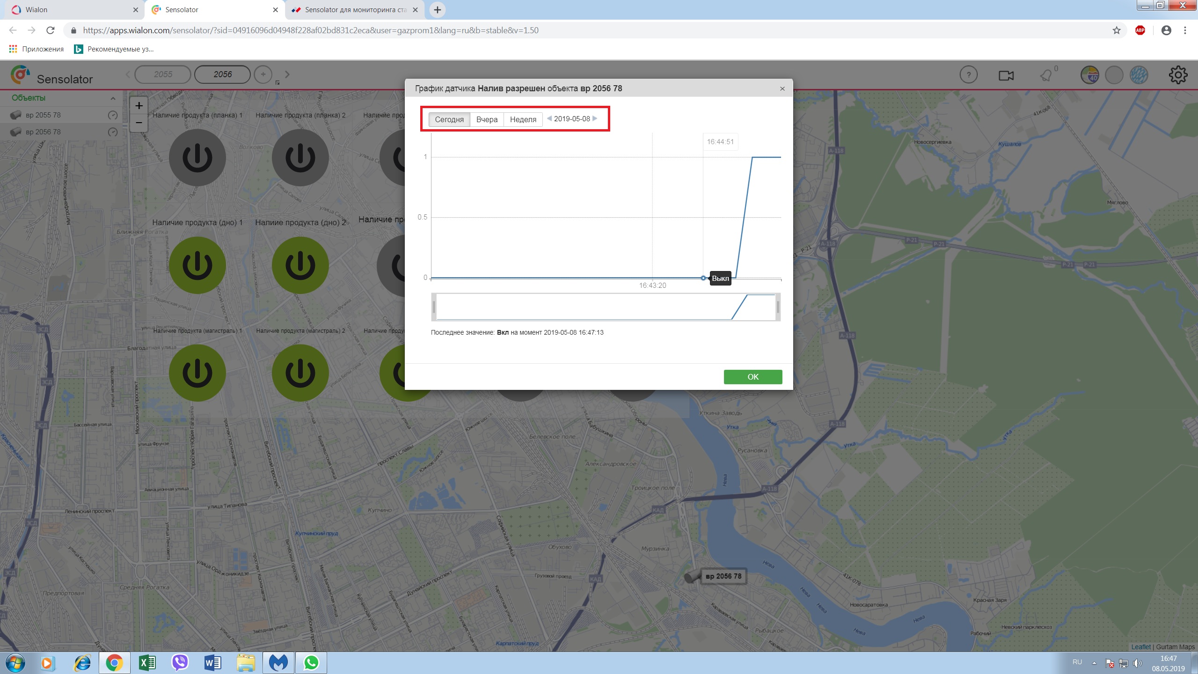Open Sensolator settings gear

click(1177, 75)
